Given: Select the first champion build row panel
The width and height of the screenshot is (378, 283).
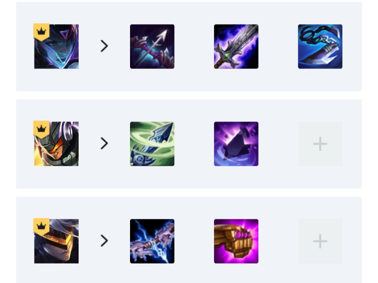Looking at the screenshot, I should (x=189, y=46).
